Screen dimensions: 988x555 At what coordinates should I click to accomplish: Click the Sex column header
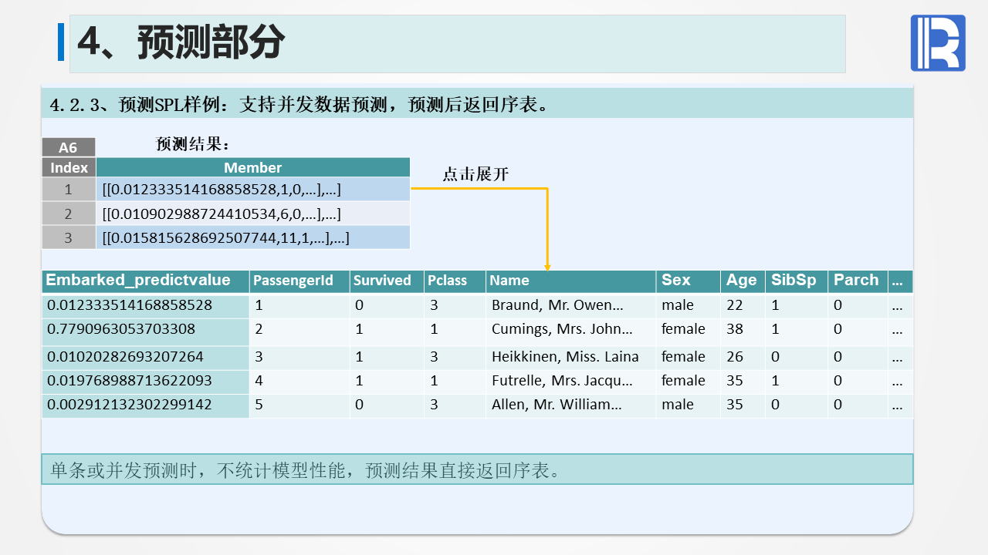pyautogui.click(x=689, y=281)
